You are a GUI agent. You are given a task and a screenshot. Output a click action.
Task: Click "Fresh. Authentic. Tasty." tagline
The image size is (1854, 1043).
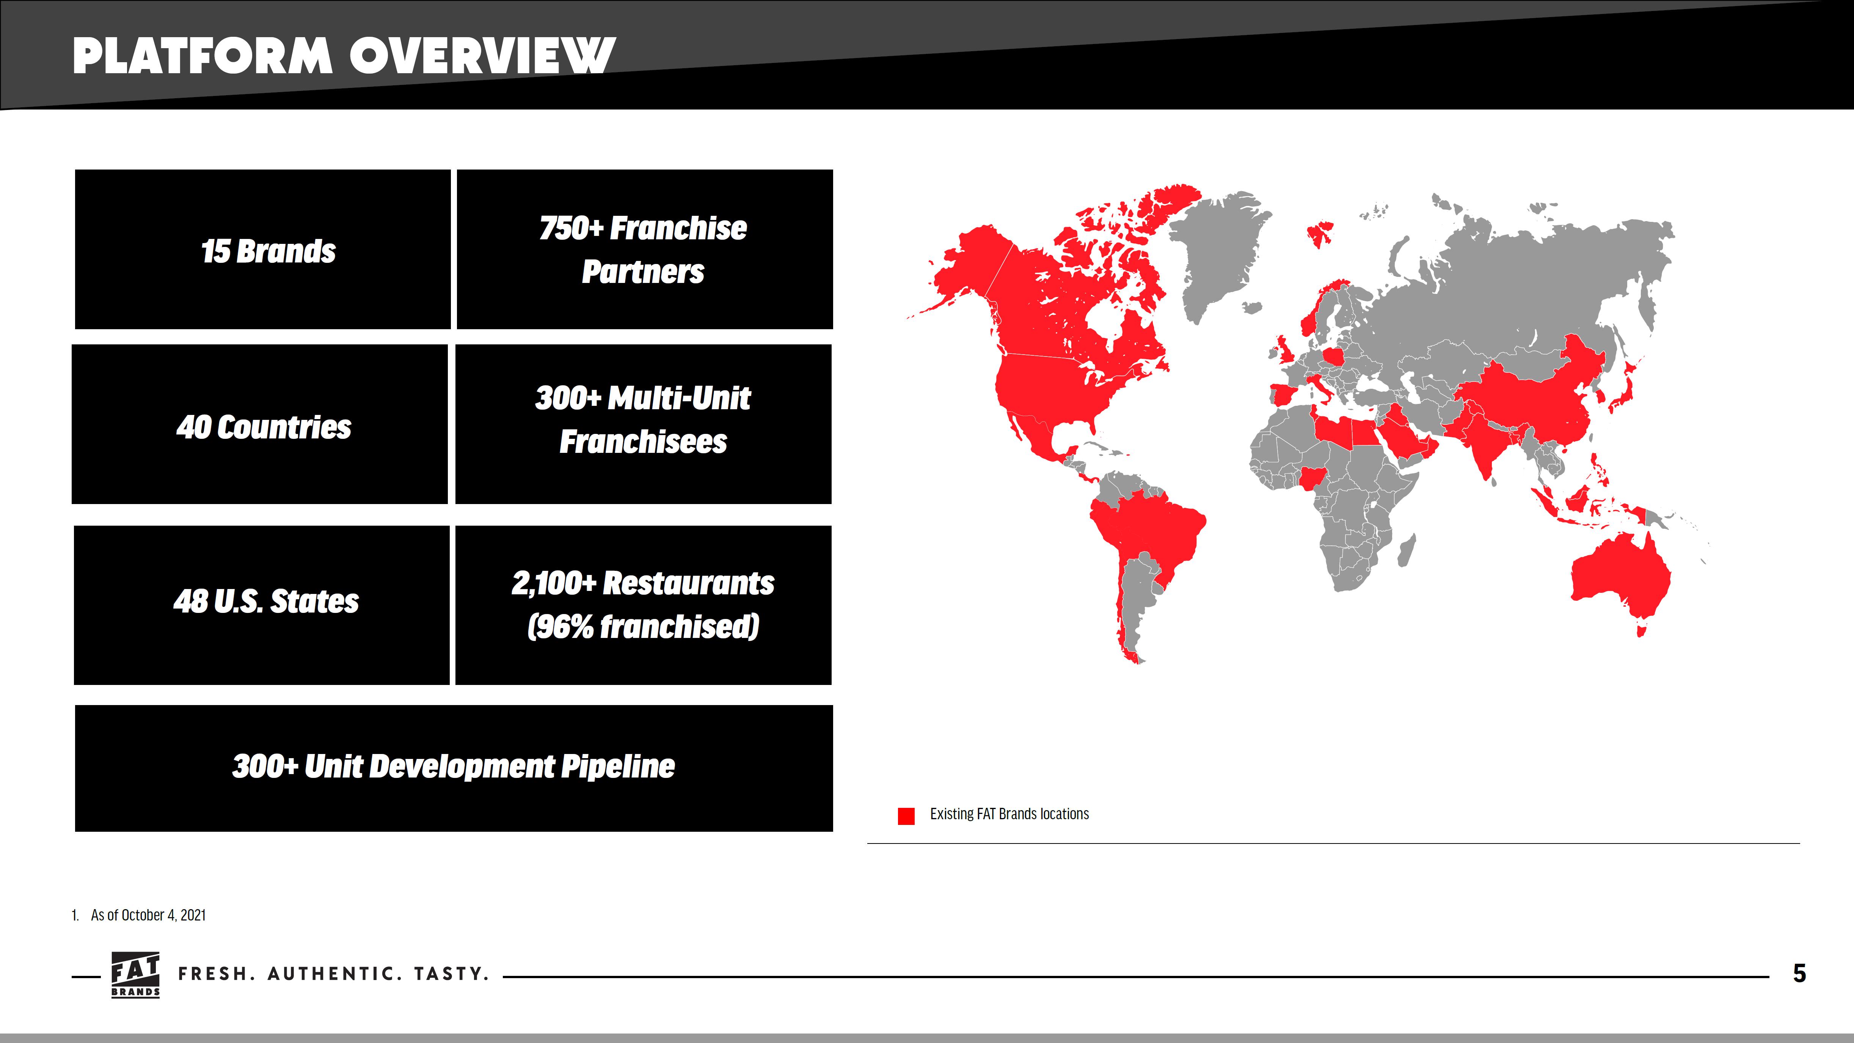pyautogui.click(x=334, y=974)
